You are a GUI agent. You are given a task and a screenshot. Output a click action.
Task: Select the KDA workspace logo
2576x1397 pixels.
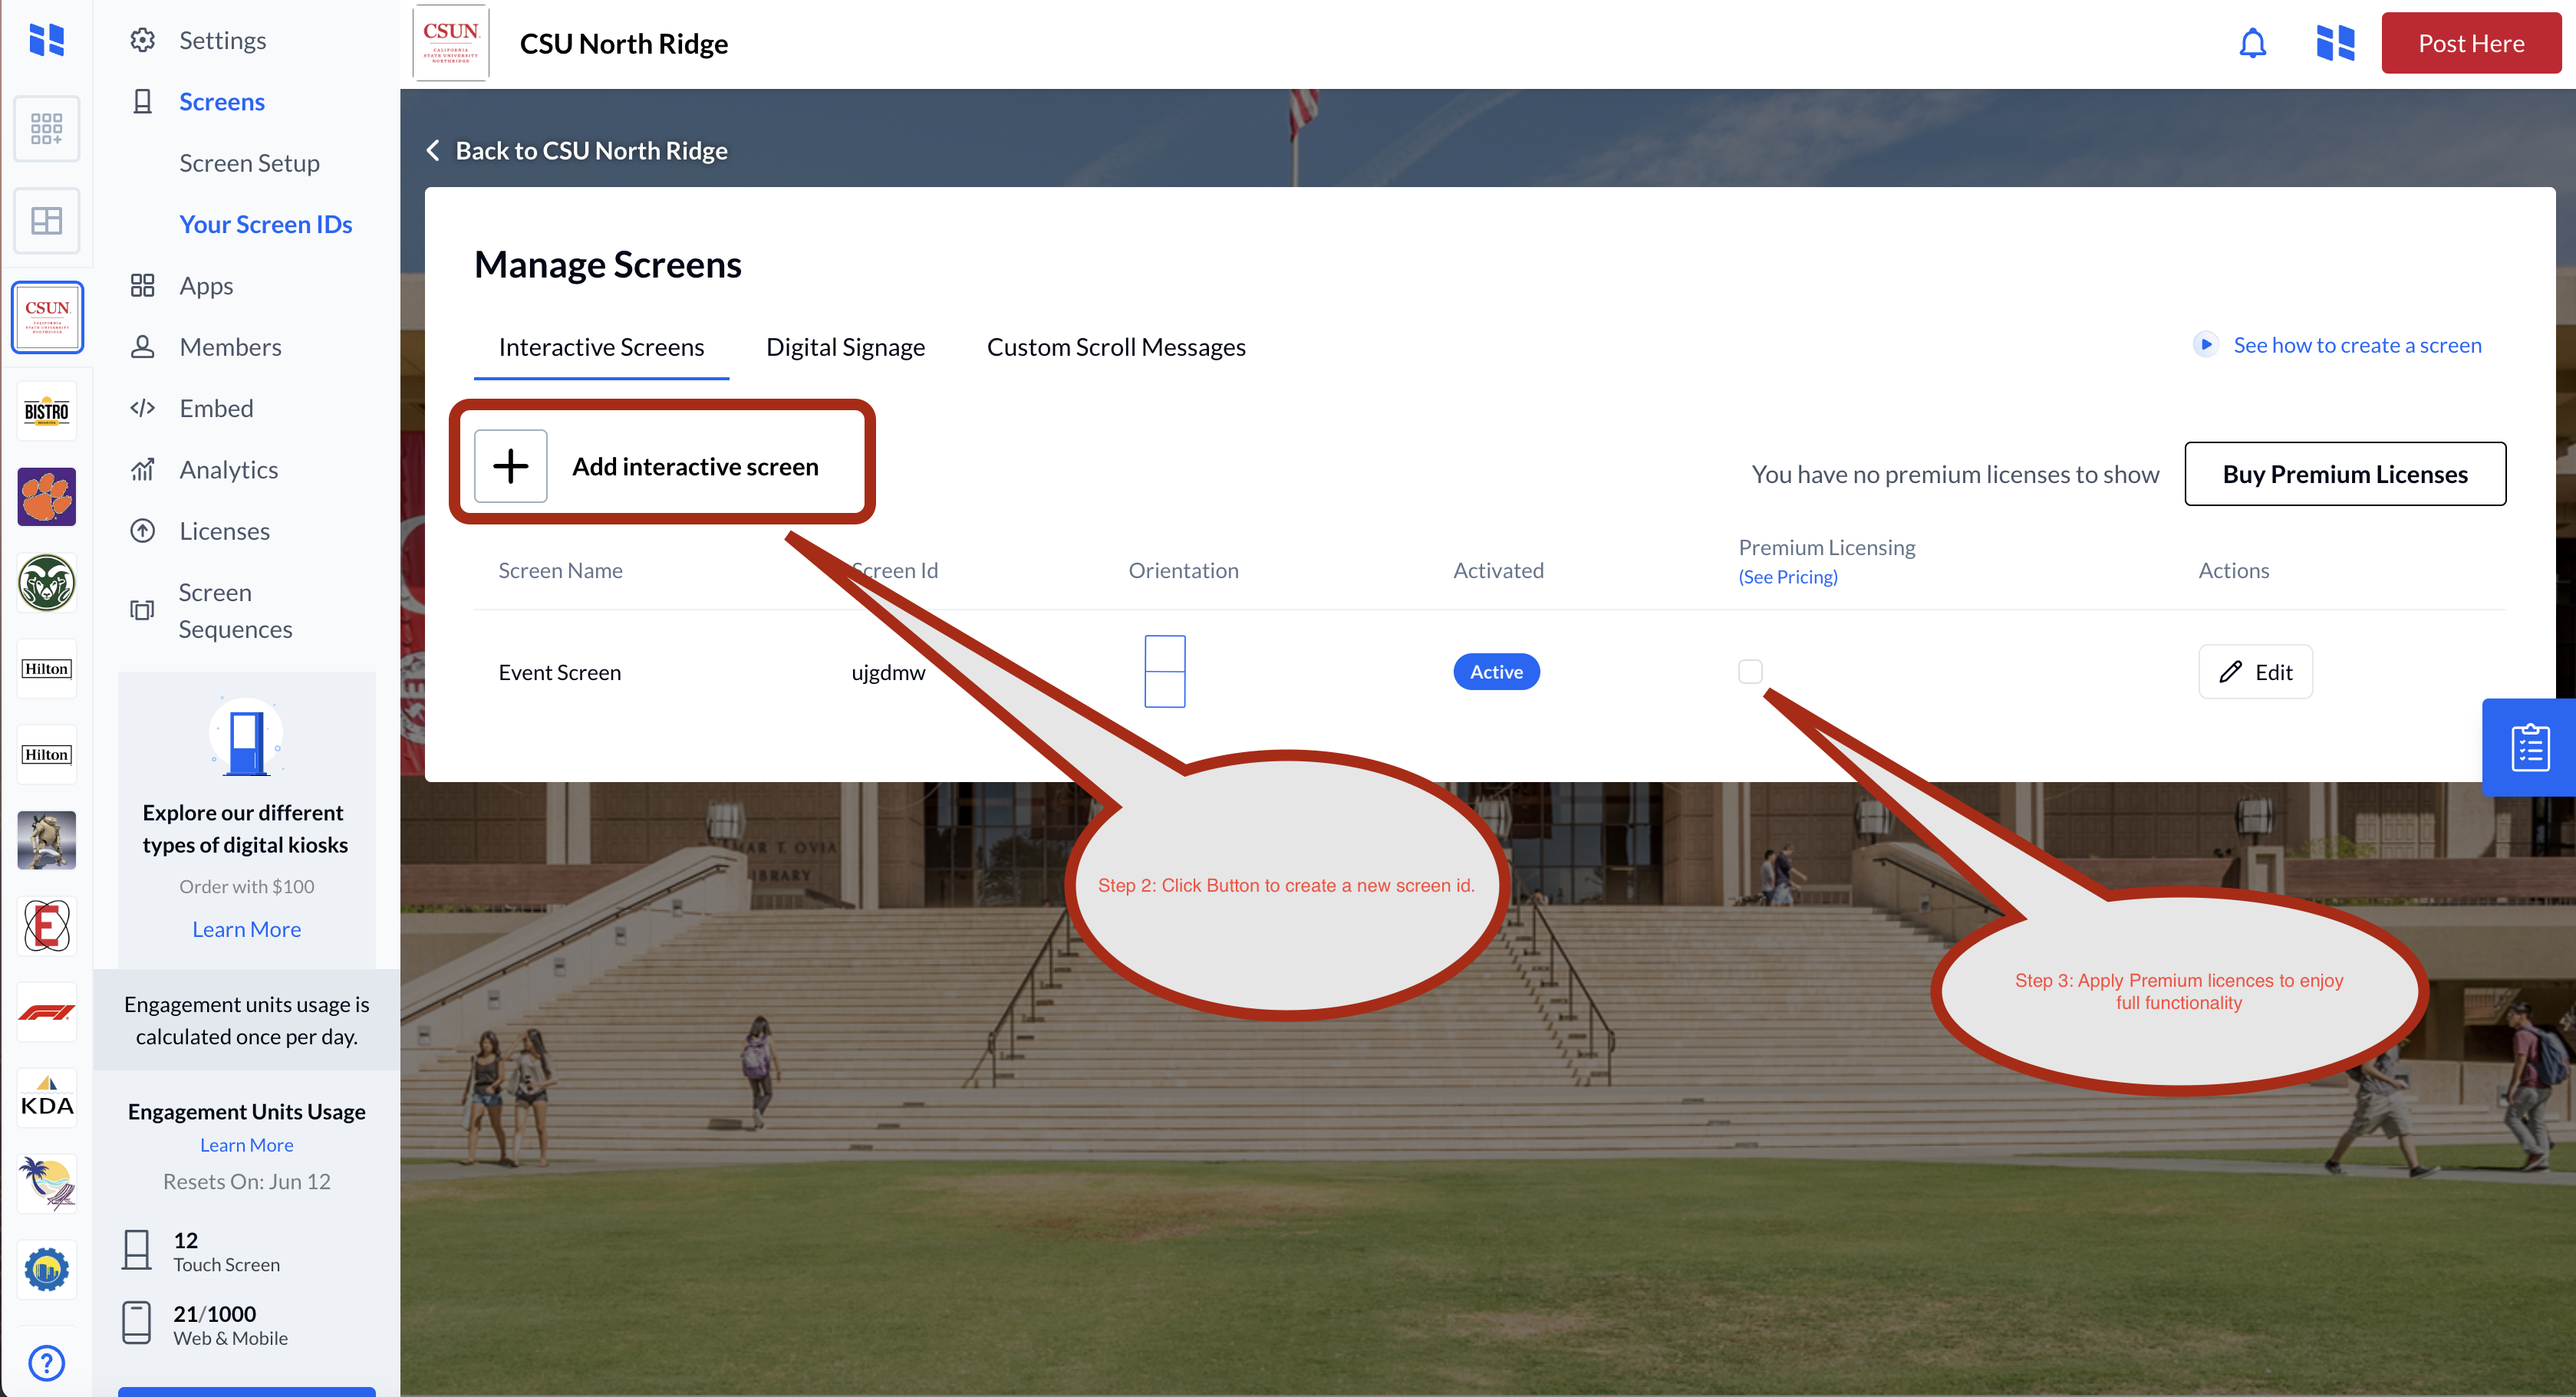pos(46,1097)
